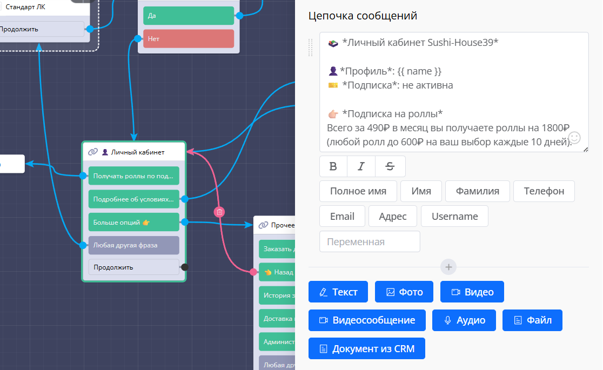Attach a Файл to the chain
Viewport: 603px width, 370px height.
(532, 320)
